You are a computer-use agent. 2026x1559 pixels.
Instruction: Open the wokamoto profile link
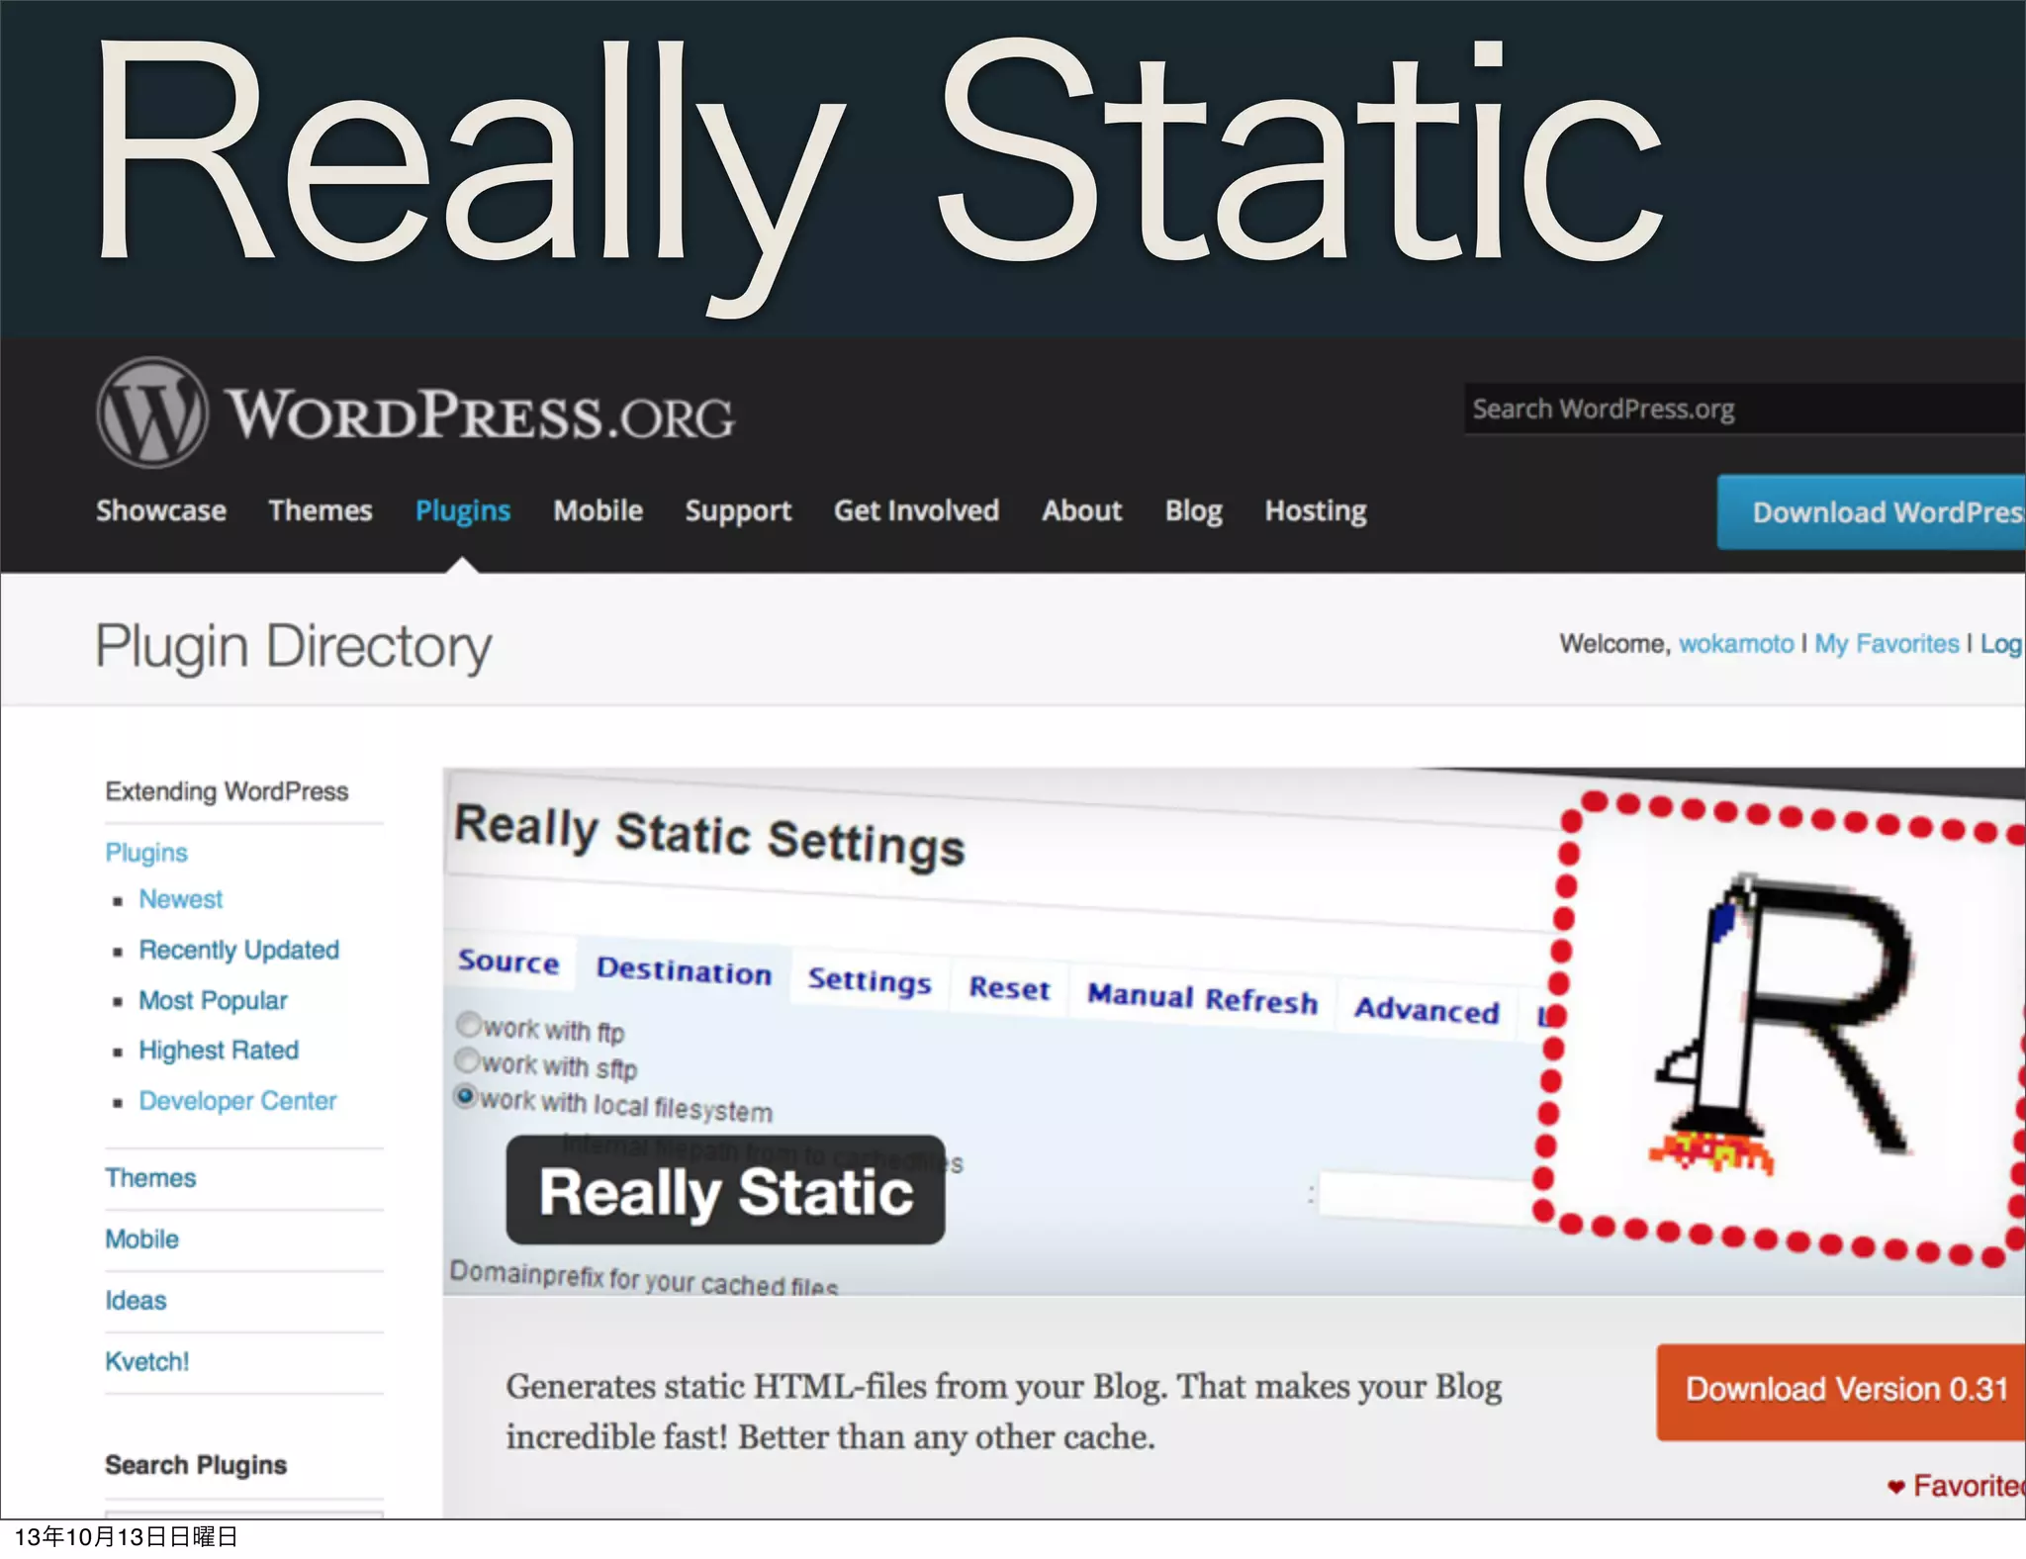pyautogui.click(x=1736, y=644)
